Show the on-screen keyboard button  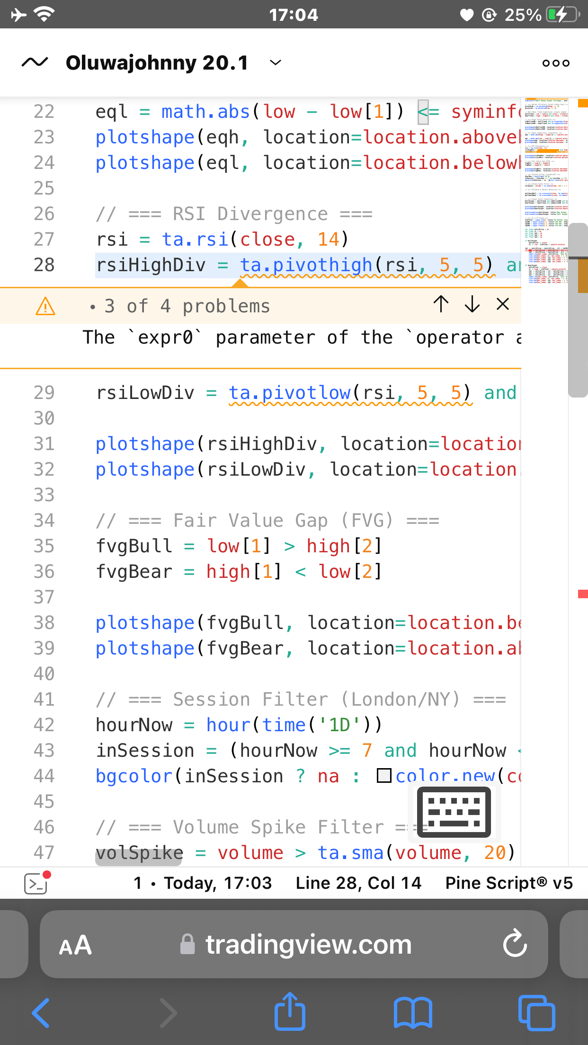454,813
